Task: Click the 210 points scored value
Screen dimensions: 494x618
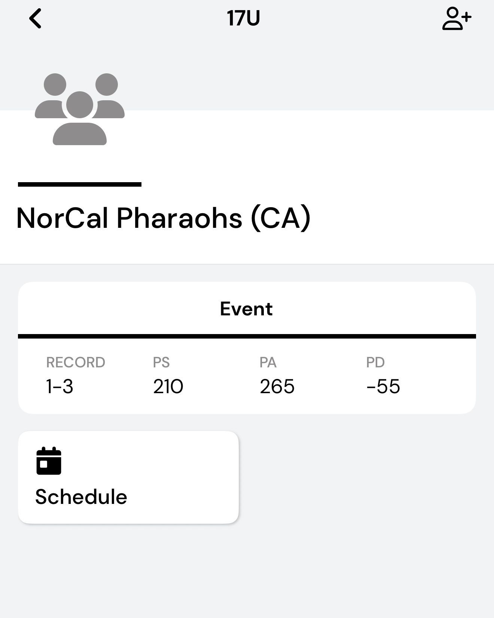Action: coord(168,386)
